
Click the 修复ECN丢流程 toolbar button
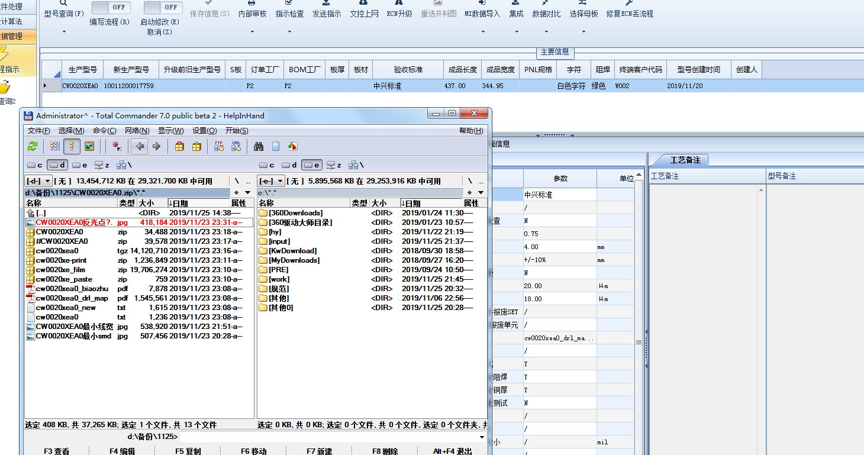tap(630, 9)
